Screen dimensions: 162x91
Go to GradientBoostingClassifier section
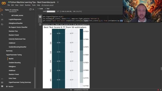(17, 47)
